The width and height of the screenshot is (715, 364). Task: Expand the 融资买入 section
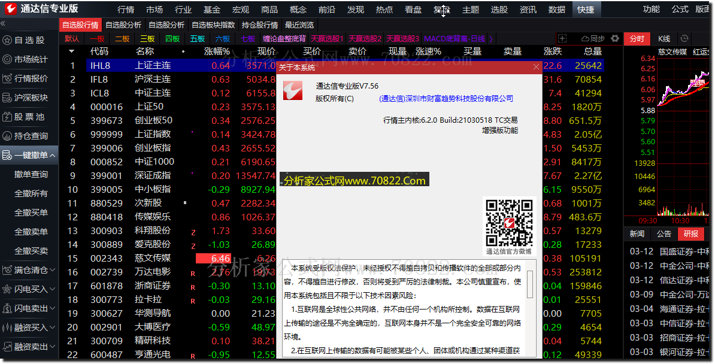point(53,327)
